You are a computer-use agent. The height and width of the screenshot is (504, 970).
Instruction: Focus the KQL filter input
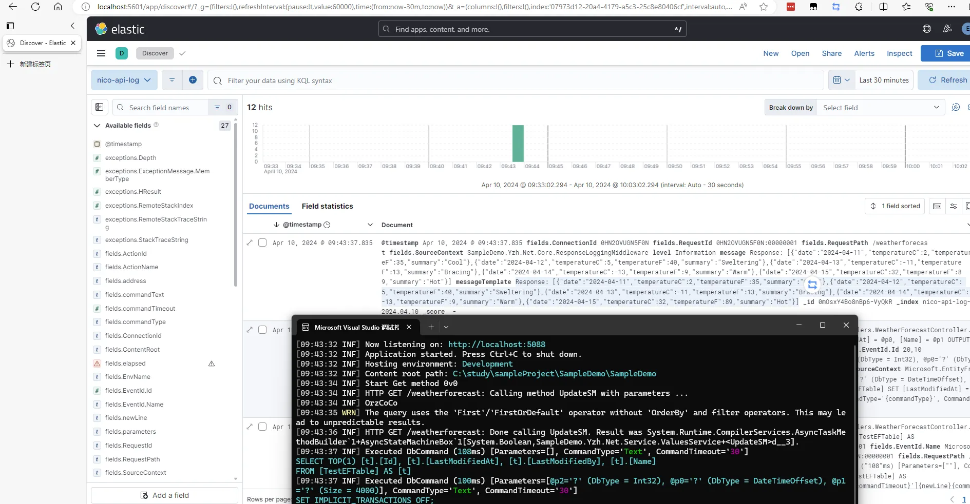pos(516,80)
